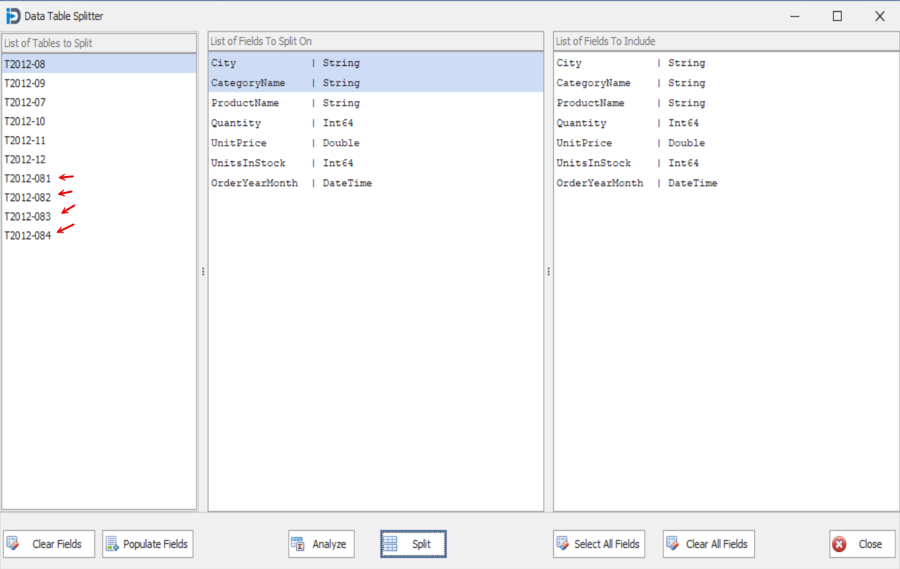Select UnitPrice in Fields To Split On list

(277, 142)
